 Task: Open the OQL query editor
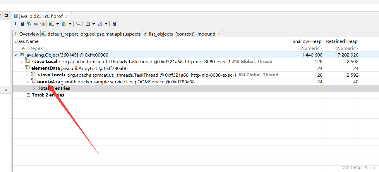pos(36,24)
